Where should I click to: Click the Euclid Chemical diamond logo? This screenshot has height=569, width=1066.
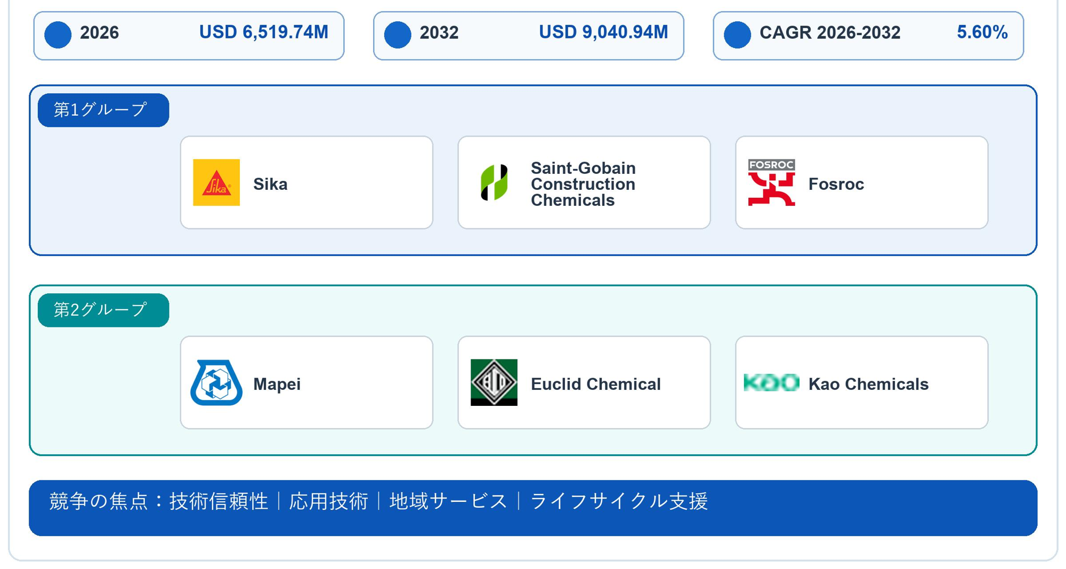click(494, 382)
